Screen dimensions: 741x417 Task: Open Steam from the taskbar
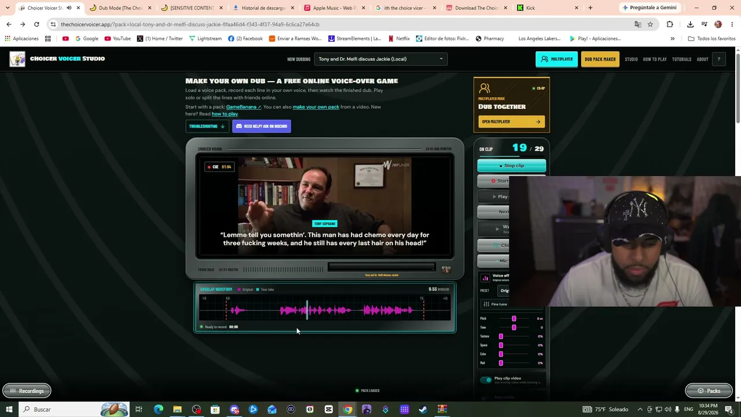423,409
